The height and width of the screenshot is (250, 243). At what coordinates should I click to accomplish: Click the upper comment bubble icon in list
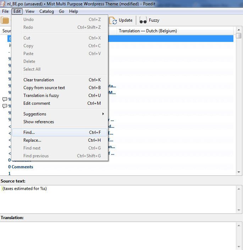tap(5, 99)
